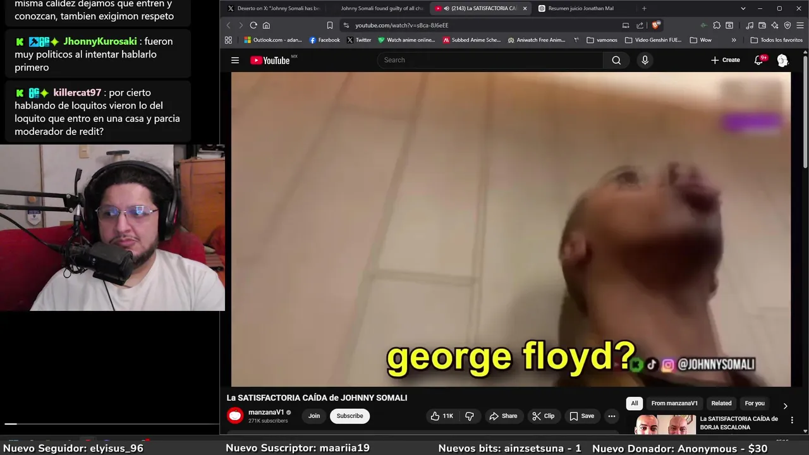This screenshot has height=455, width=809.
Task: Switch to Dexerto on X tab
Action: [x=273, y=8]
